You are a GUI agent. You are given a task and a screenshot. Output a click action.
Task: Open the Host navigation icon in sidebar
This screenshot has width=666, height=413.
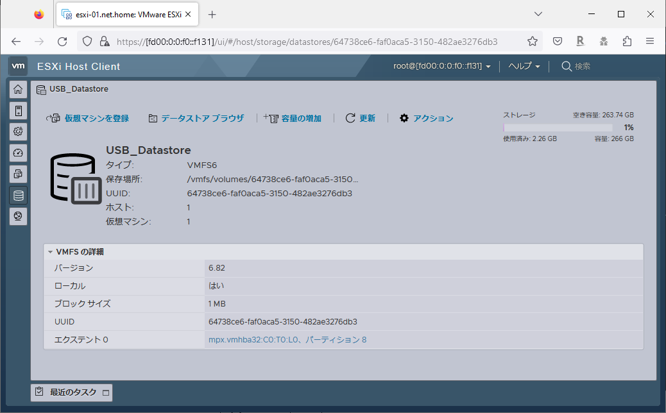tap(18, 110)
